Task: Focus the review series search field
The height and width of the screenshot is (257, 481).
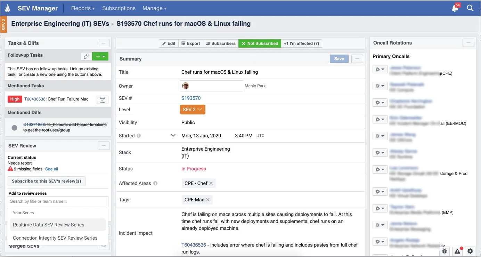Action: 58,201
